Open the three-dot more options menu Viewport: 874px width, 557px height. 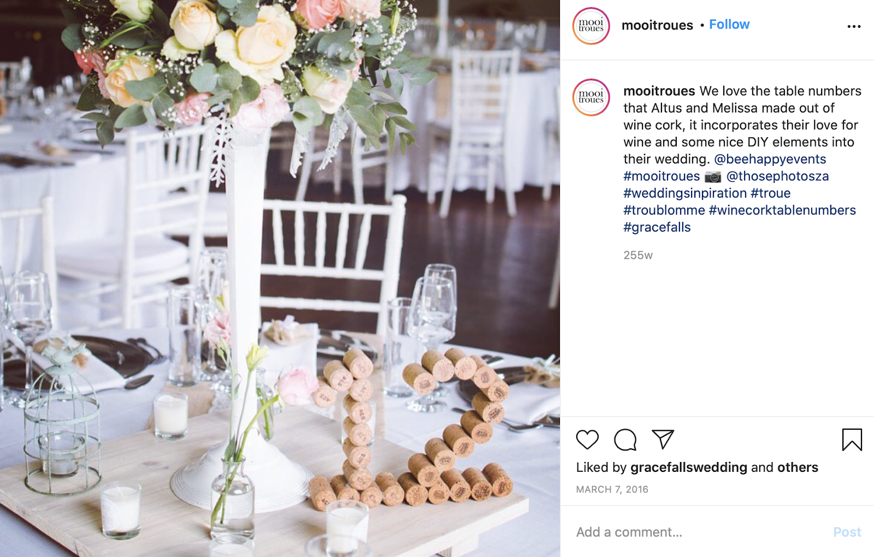point(854,26)
